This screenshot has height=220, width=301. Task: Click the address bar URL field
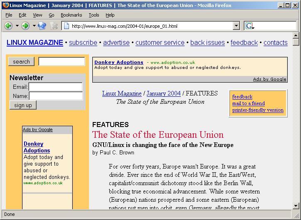(151, 26)
